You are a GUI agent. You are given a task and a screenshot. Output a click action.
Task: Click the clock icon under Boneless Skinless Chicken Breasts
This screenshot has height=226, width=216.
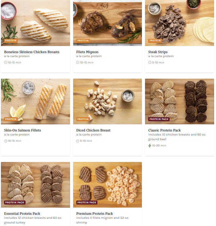coord(6,62)
